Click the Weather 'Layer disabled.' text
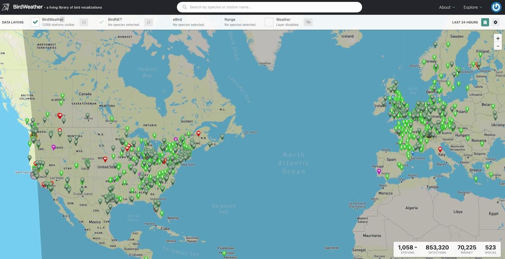This screenshot has height=259, width=505. (x=288, y=25)
